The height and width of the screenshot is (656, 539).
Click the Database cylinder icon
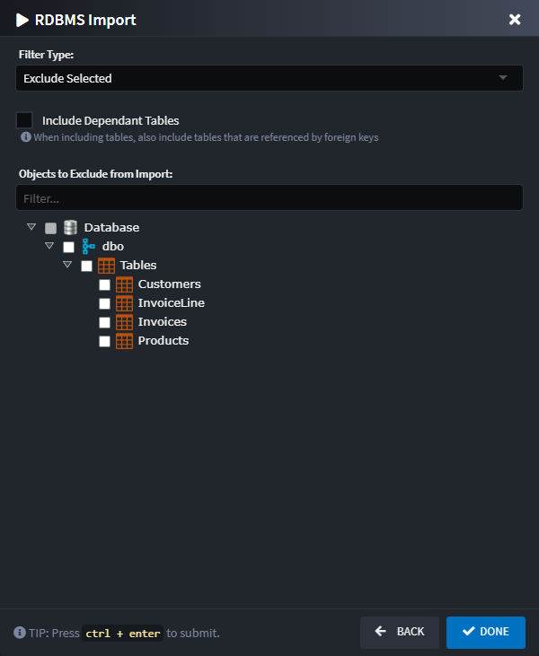coord(70,228)
